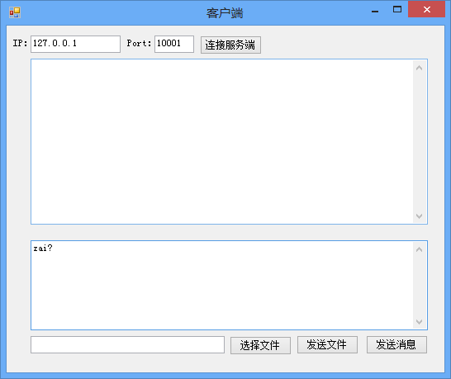Click the up arrow of log scrollbar
Screen dimensions: 451x379
pos(420,68)
